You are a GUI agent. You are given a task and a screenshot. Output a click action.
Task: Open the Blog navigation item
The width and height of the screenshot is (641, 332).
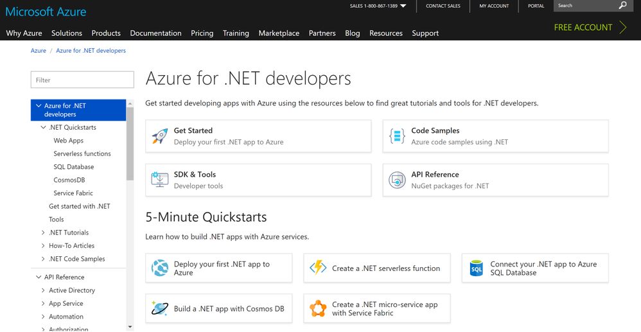pos(353,33)
